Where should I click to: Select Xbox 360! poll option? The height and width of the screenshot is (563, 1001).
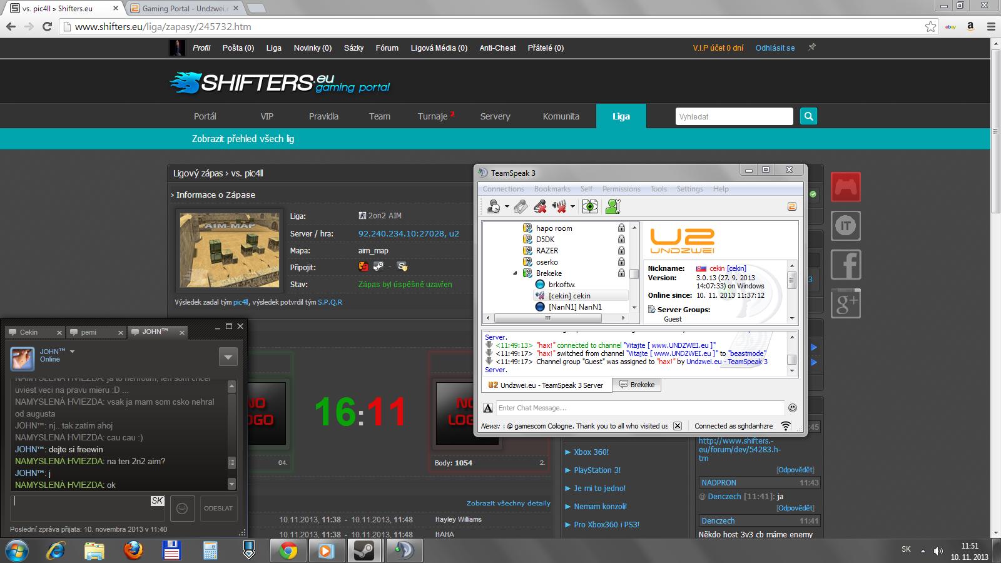click(x=591, y=452)
